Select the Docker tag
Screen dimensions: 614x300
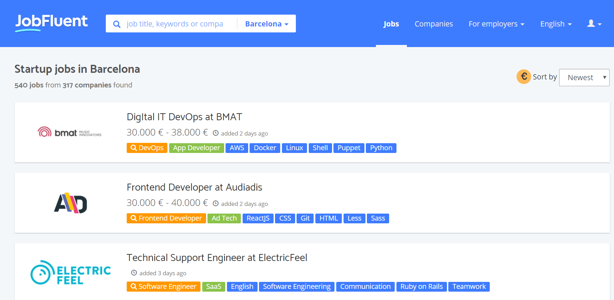pos(265,148)
